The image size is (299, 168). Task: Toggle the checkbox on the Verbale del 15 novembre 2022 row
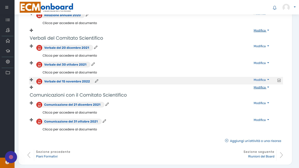279,80
